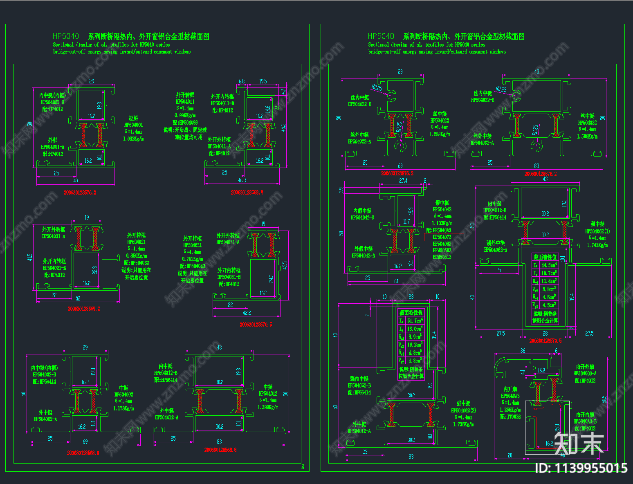The image size is (633, 484).
Task: Click the HP5040A3-B inner sash label
Action: (585, 421)
